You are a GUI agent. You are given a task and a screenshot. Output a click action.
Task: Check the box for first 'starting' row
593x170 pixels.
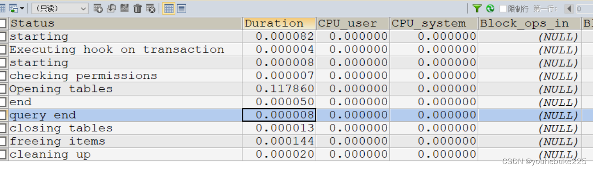(x=4, y=36)
